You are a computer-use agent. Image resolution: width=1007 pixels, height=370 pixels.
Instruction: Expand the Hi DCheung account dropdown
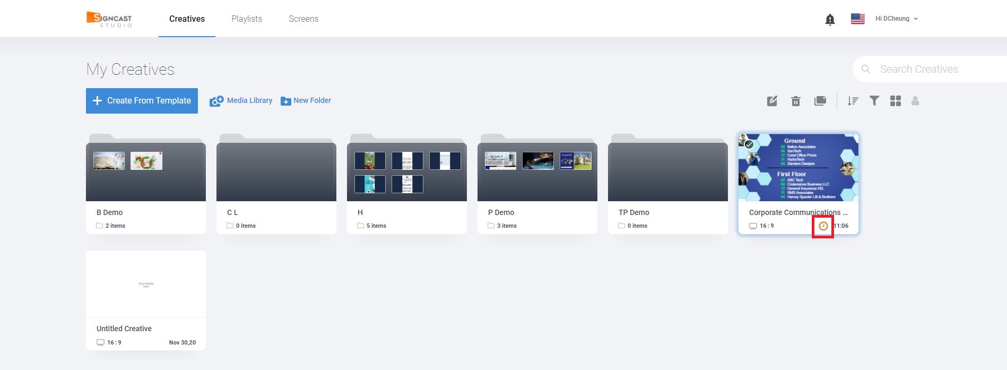click(897, 19)
